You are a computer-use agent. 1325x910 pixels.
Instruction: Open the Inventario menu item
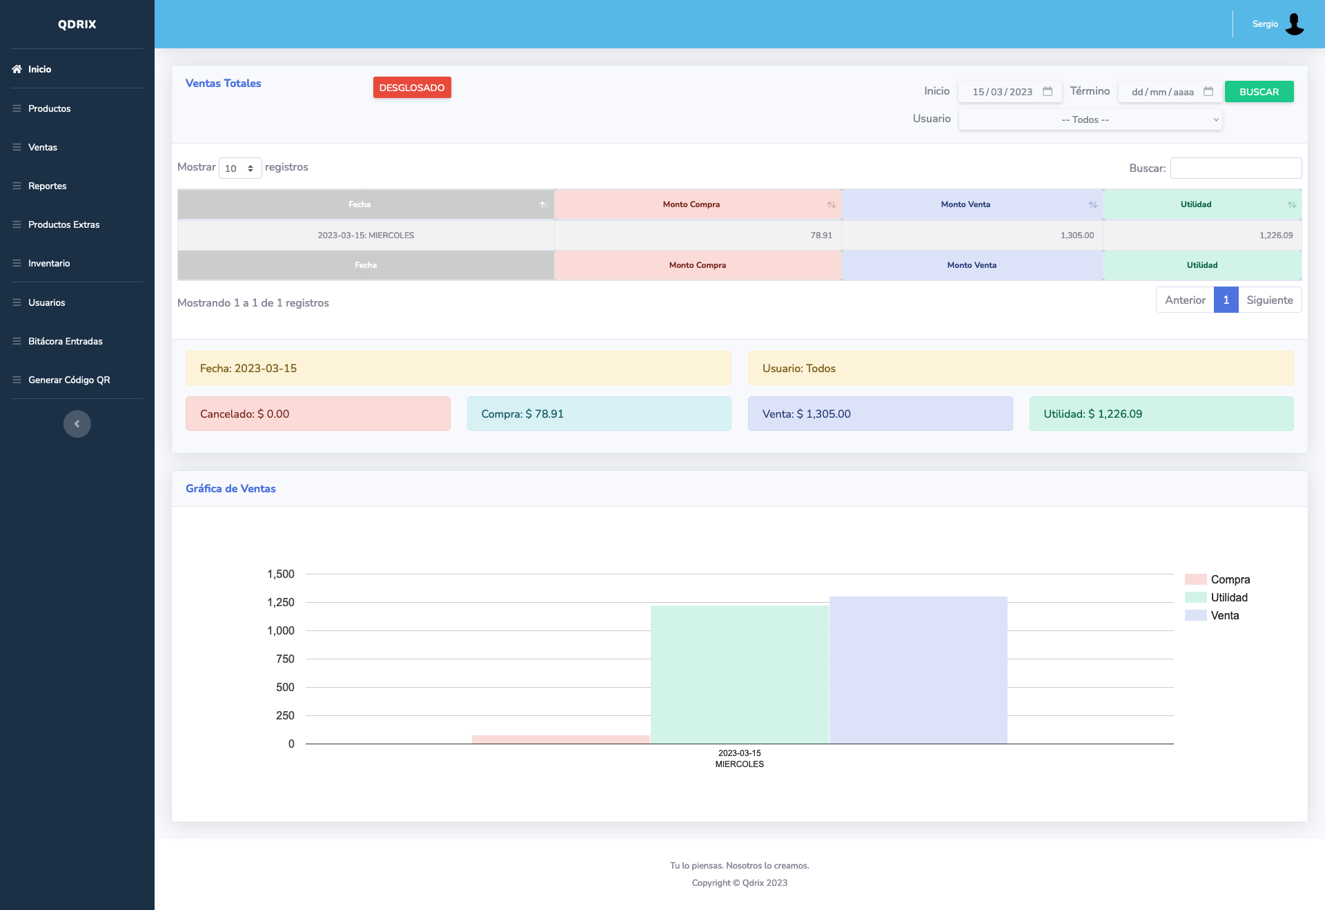tap(49, 263)
